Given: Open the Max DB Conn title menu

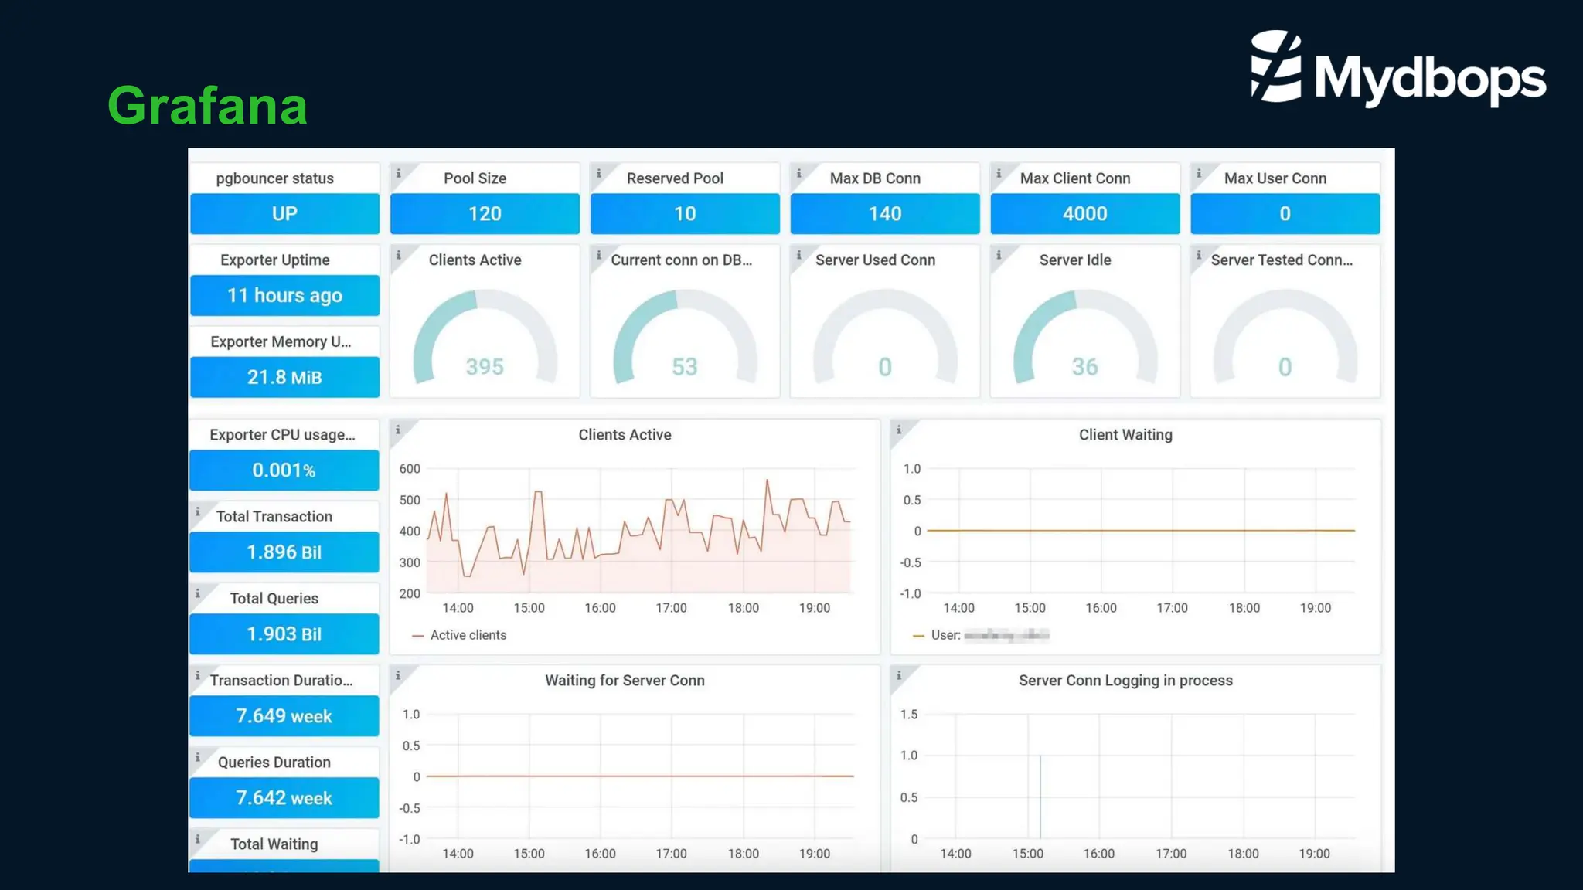Looking at the screenshot, I should point(875,178).
